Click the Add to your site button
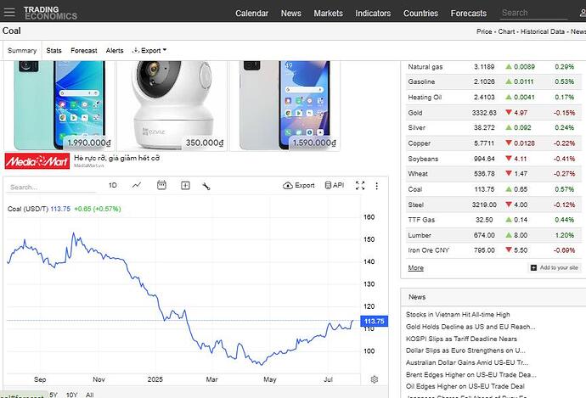The height and width of the screenshot is (398, 586). pyautogui.click(x=555, y=267)
